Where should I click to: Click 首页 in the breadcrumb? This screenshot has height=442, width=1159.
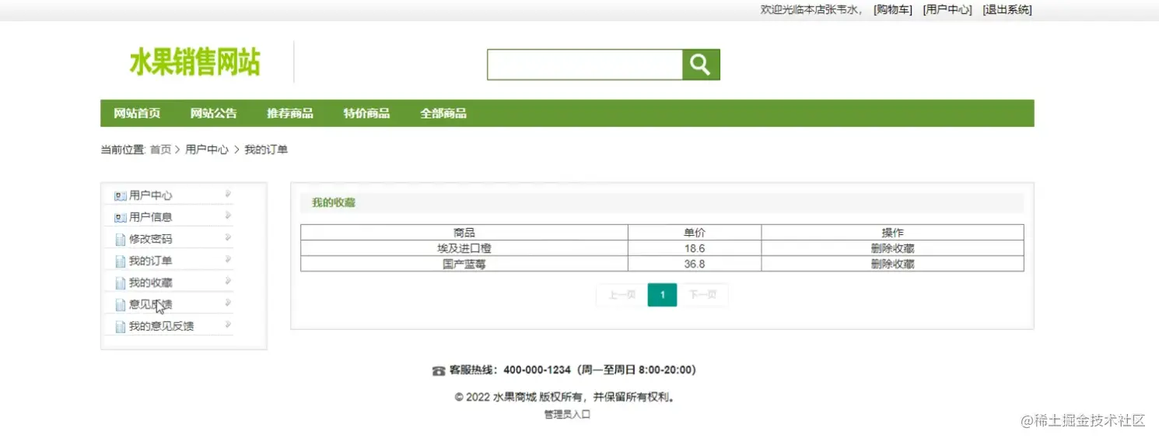coord(160,149)
